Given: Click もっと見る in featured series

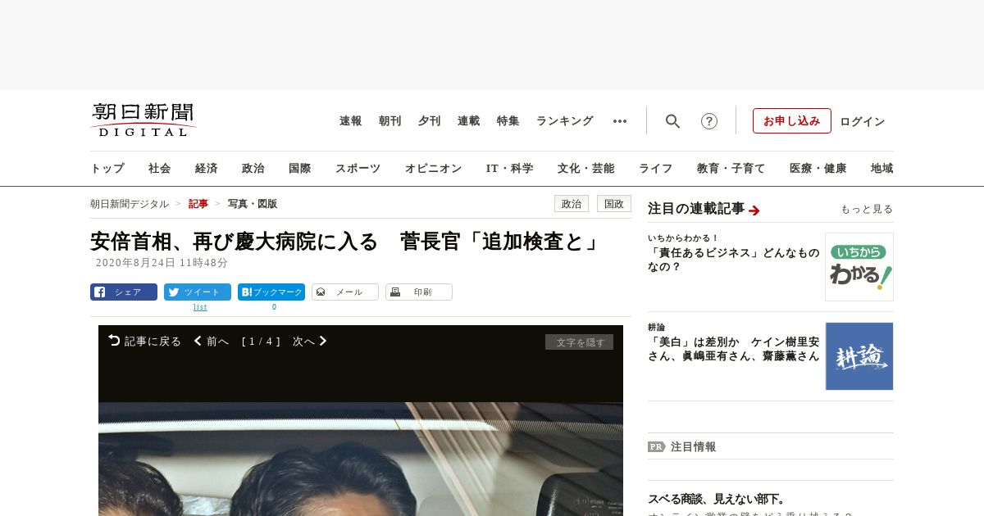Looking at the screenshot, I should pyautogui.click(x=867, y=210).
